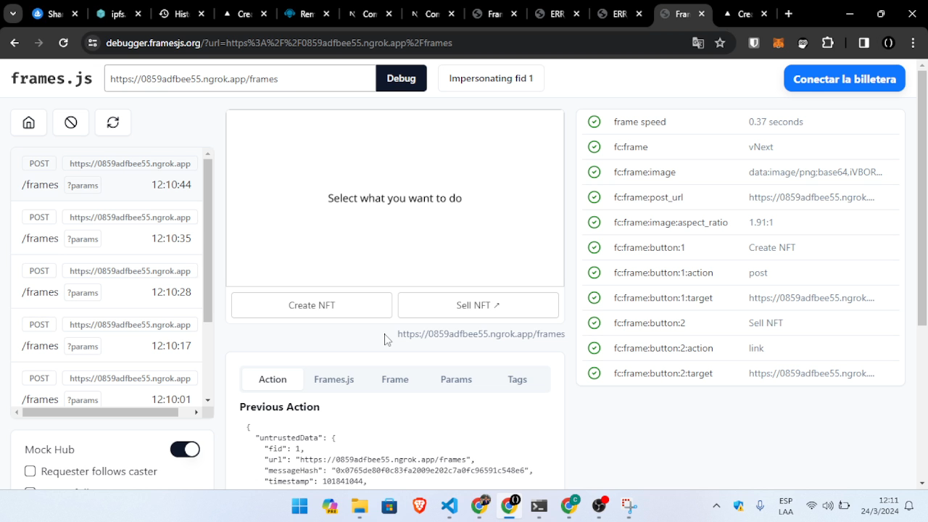Go back with browser back arrow
Image resolution: width=928 pixels, height=522 pixels.
coord(14,43)
